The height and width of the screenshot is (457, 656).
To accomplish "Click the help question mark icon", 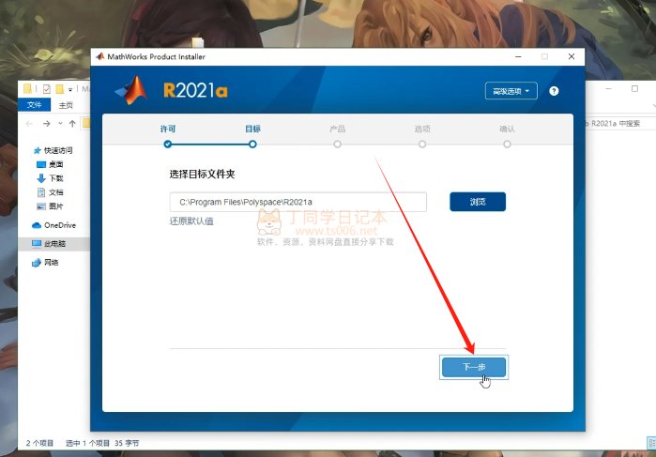I will coord(554,91).
